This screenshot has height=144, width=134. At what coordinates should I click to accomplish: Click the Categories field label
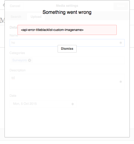pos(17,53)
